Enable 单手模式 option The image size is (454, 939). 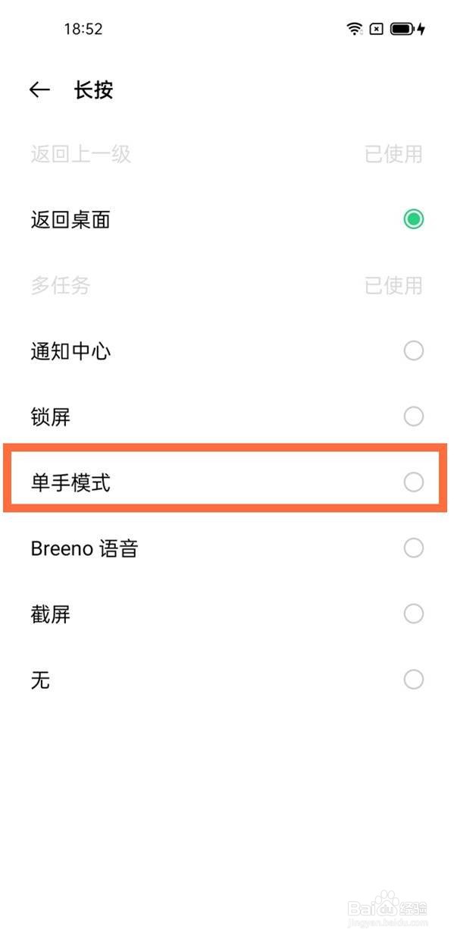click(x=413, y=482)
